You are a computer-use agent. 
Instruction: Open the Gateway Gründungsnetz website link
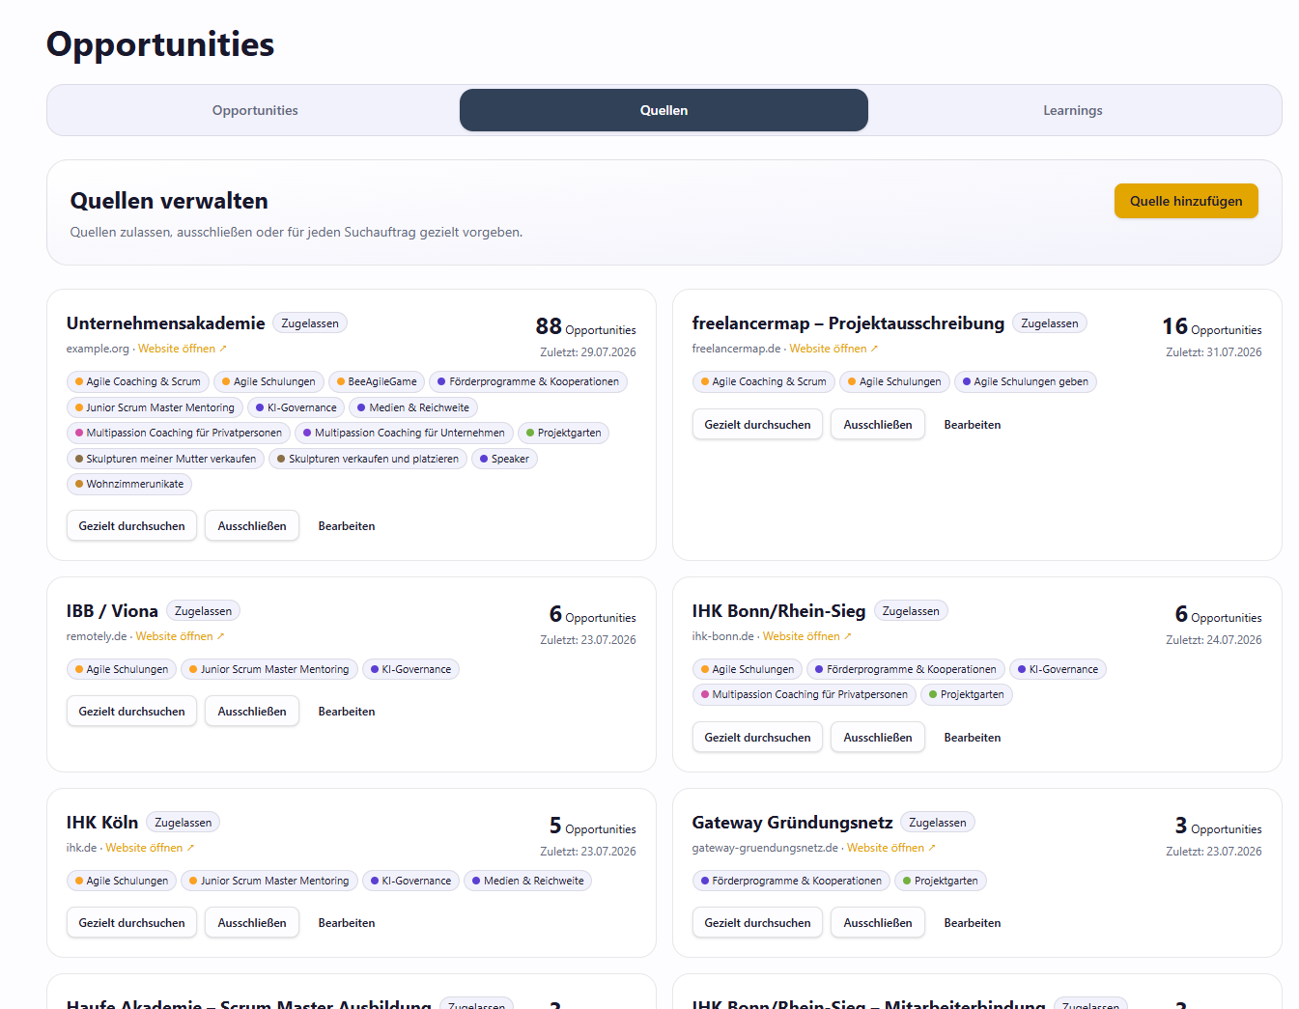(891, 848)
